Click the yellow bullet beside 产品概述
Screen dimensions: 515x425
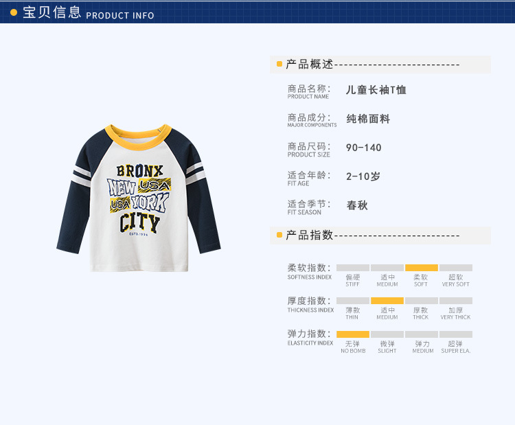coord(279,64)
